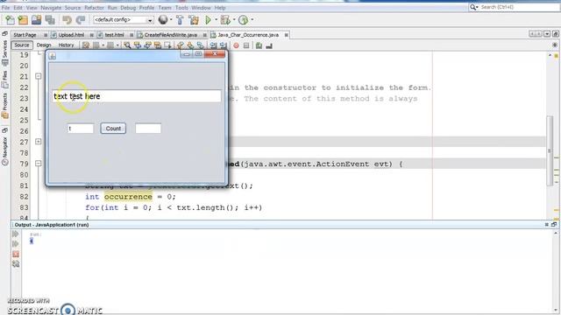Open the editor tabs list dropdown arrow

pos(547,34)
